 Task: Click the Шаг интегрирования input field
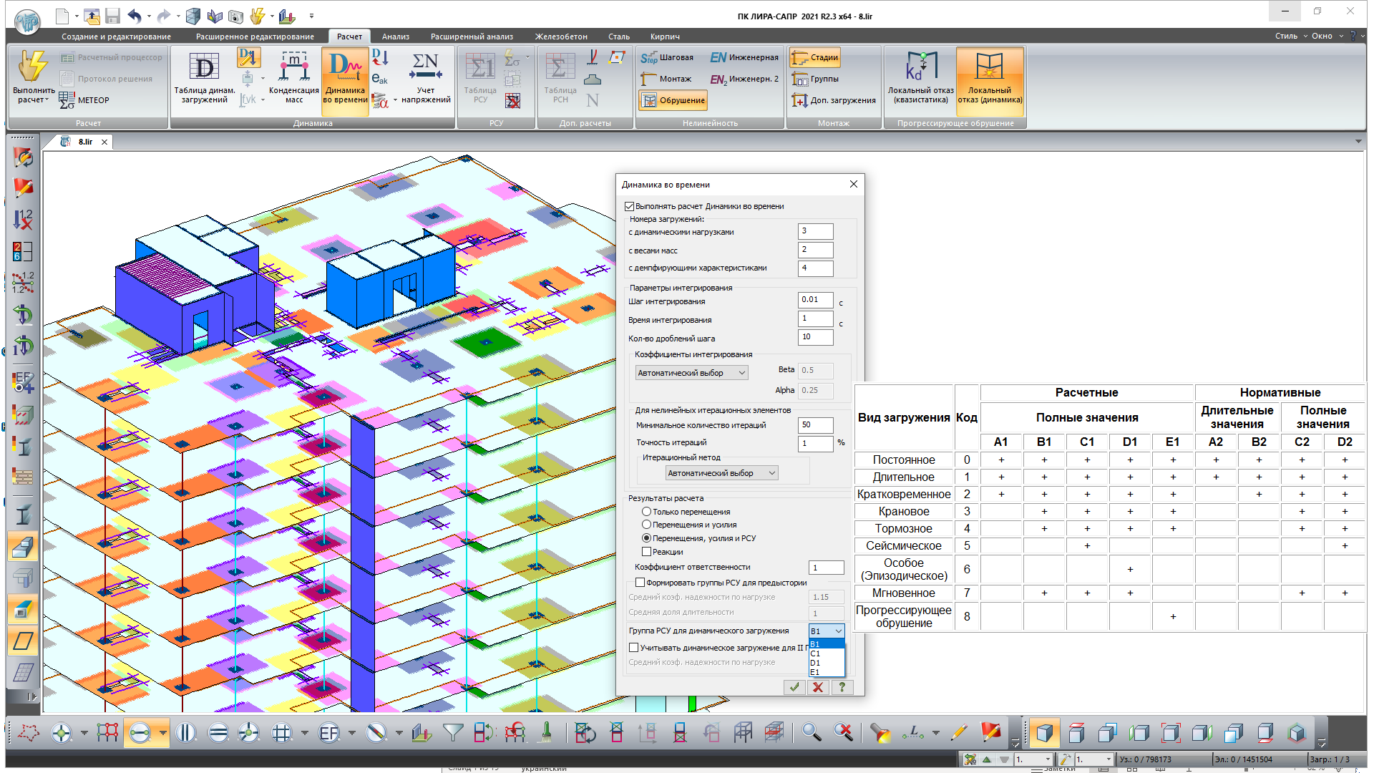pyautogui.click(x=815, y=300)
